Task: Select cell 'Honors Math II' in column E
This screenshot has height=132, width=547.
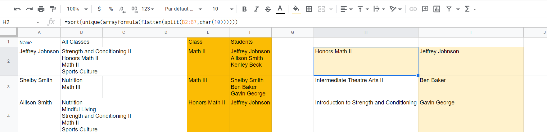Action: tap(208, 115)
